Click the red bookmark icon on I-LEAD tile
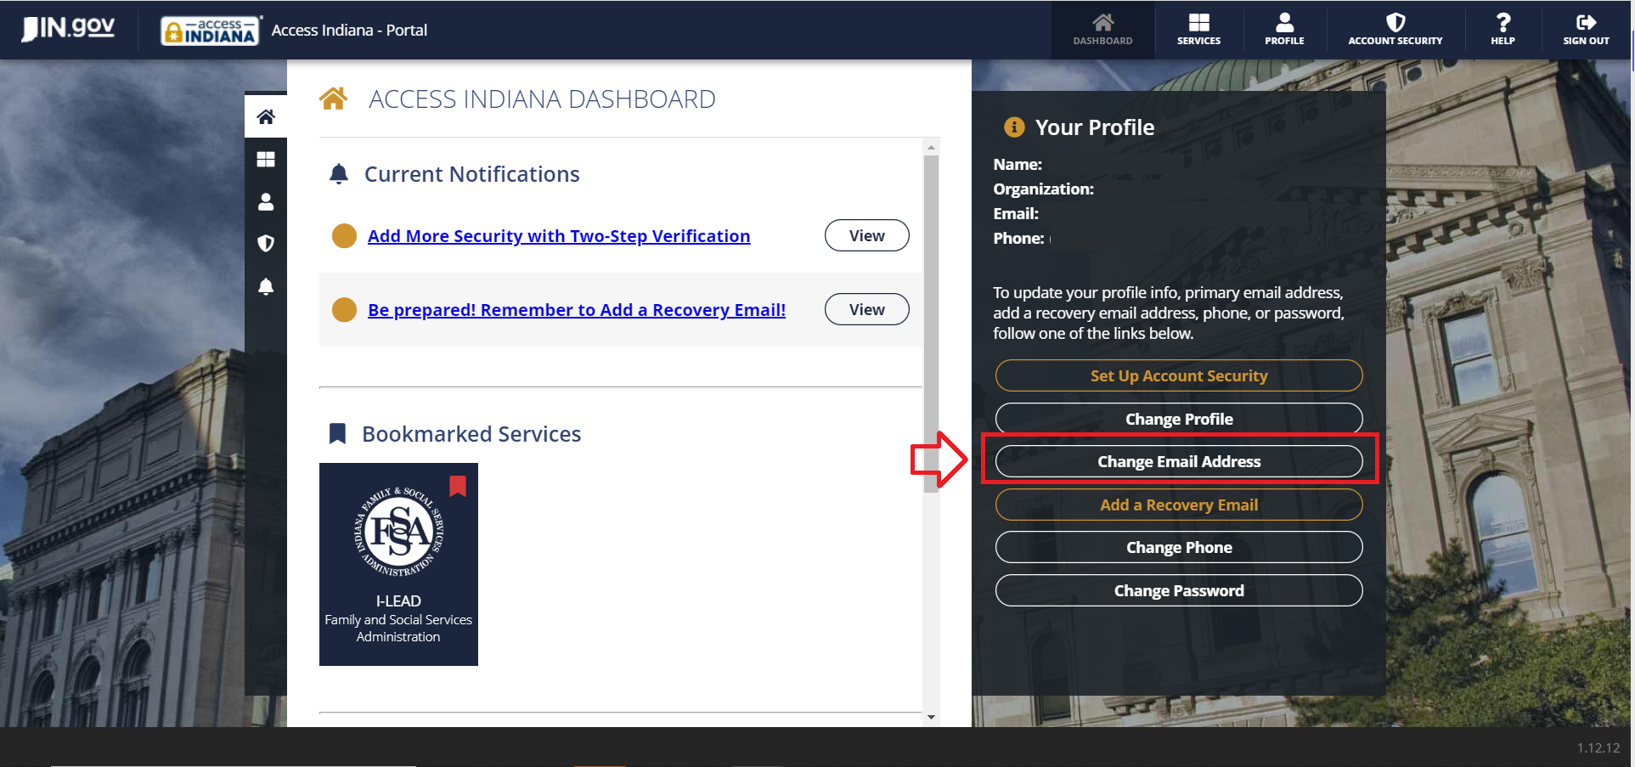Viewport: 1635px width, 767px height. tap(458, 486)
